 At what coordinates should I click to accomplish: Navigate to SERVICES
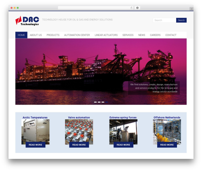[x=128, y=35]
